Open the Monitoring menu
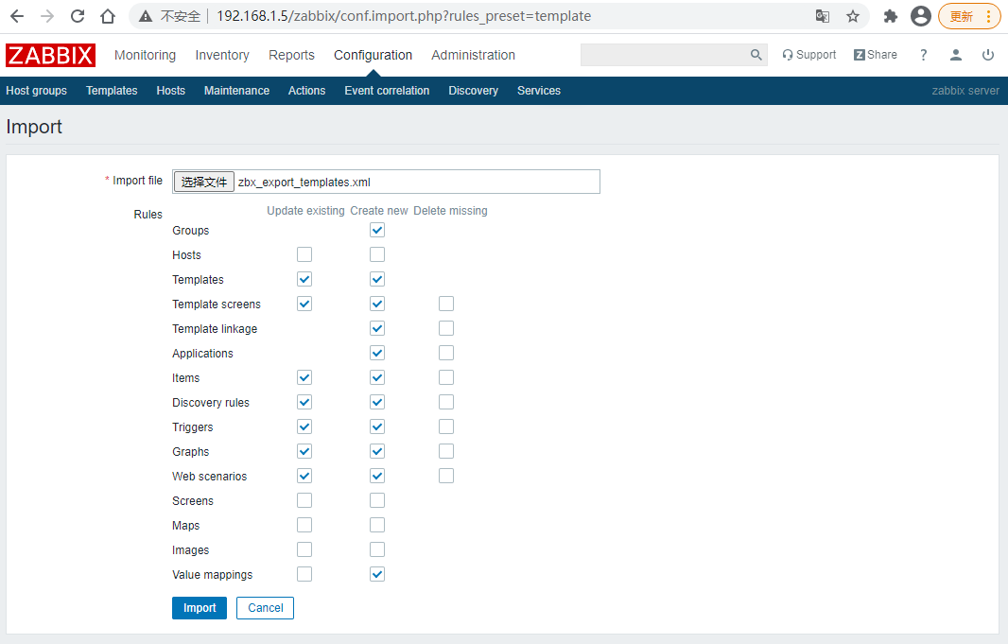 [x=145, y=55]
